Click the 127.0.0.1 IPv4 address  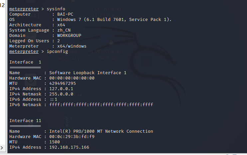pos(61,89)
